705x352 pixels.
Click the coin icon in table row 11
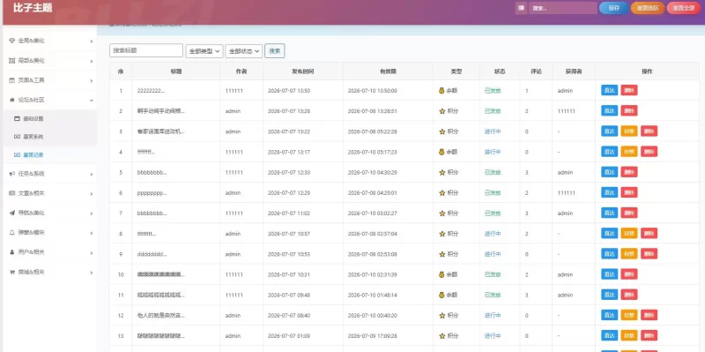442,295
